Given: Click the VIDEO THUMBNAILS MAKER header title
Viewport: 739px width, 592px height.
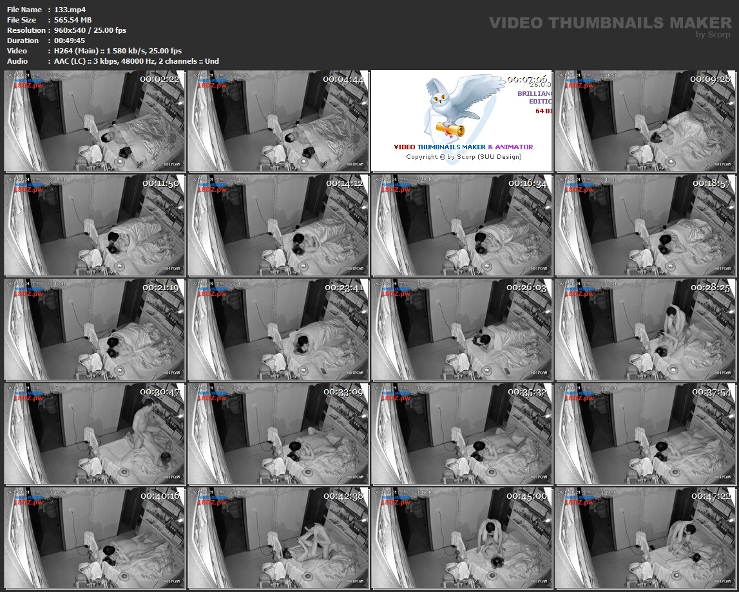Looking at the screenshot, I should [x=610, y=23].
